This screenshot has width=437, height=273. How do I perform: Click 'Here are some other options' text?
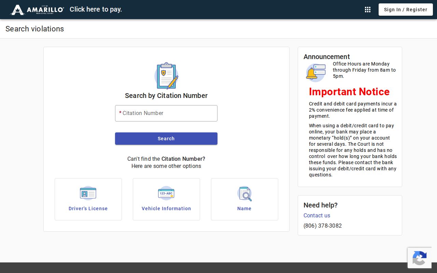166,166
